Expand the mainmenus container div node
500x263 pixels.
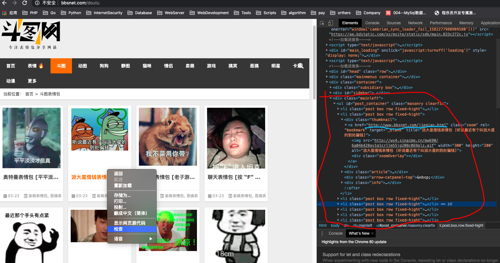pos(327,77)
